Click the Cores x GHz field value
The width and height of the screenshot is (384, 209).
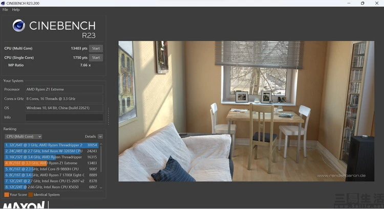[64, 99]
